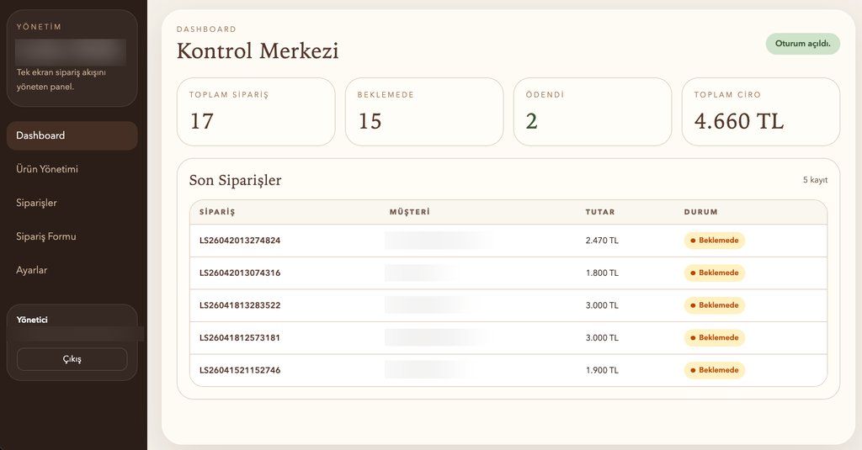Click the Oturum açıldı notification badge
Image resolution: width=862 pixels, height=450 pixels.
coord(802,44)
